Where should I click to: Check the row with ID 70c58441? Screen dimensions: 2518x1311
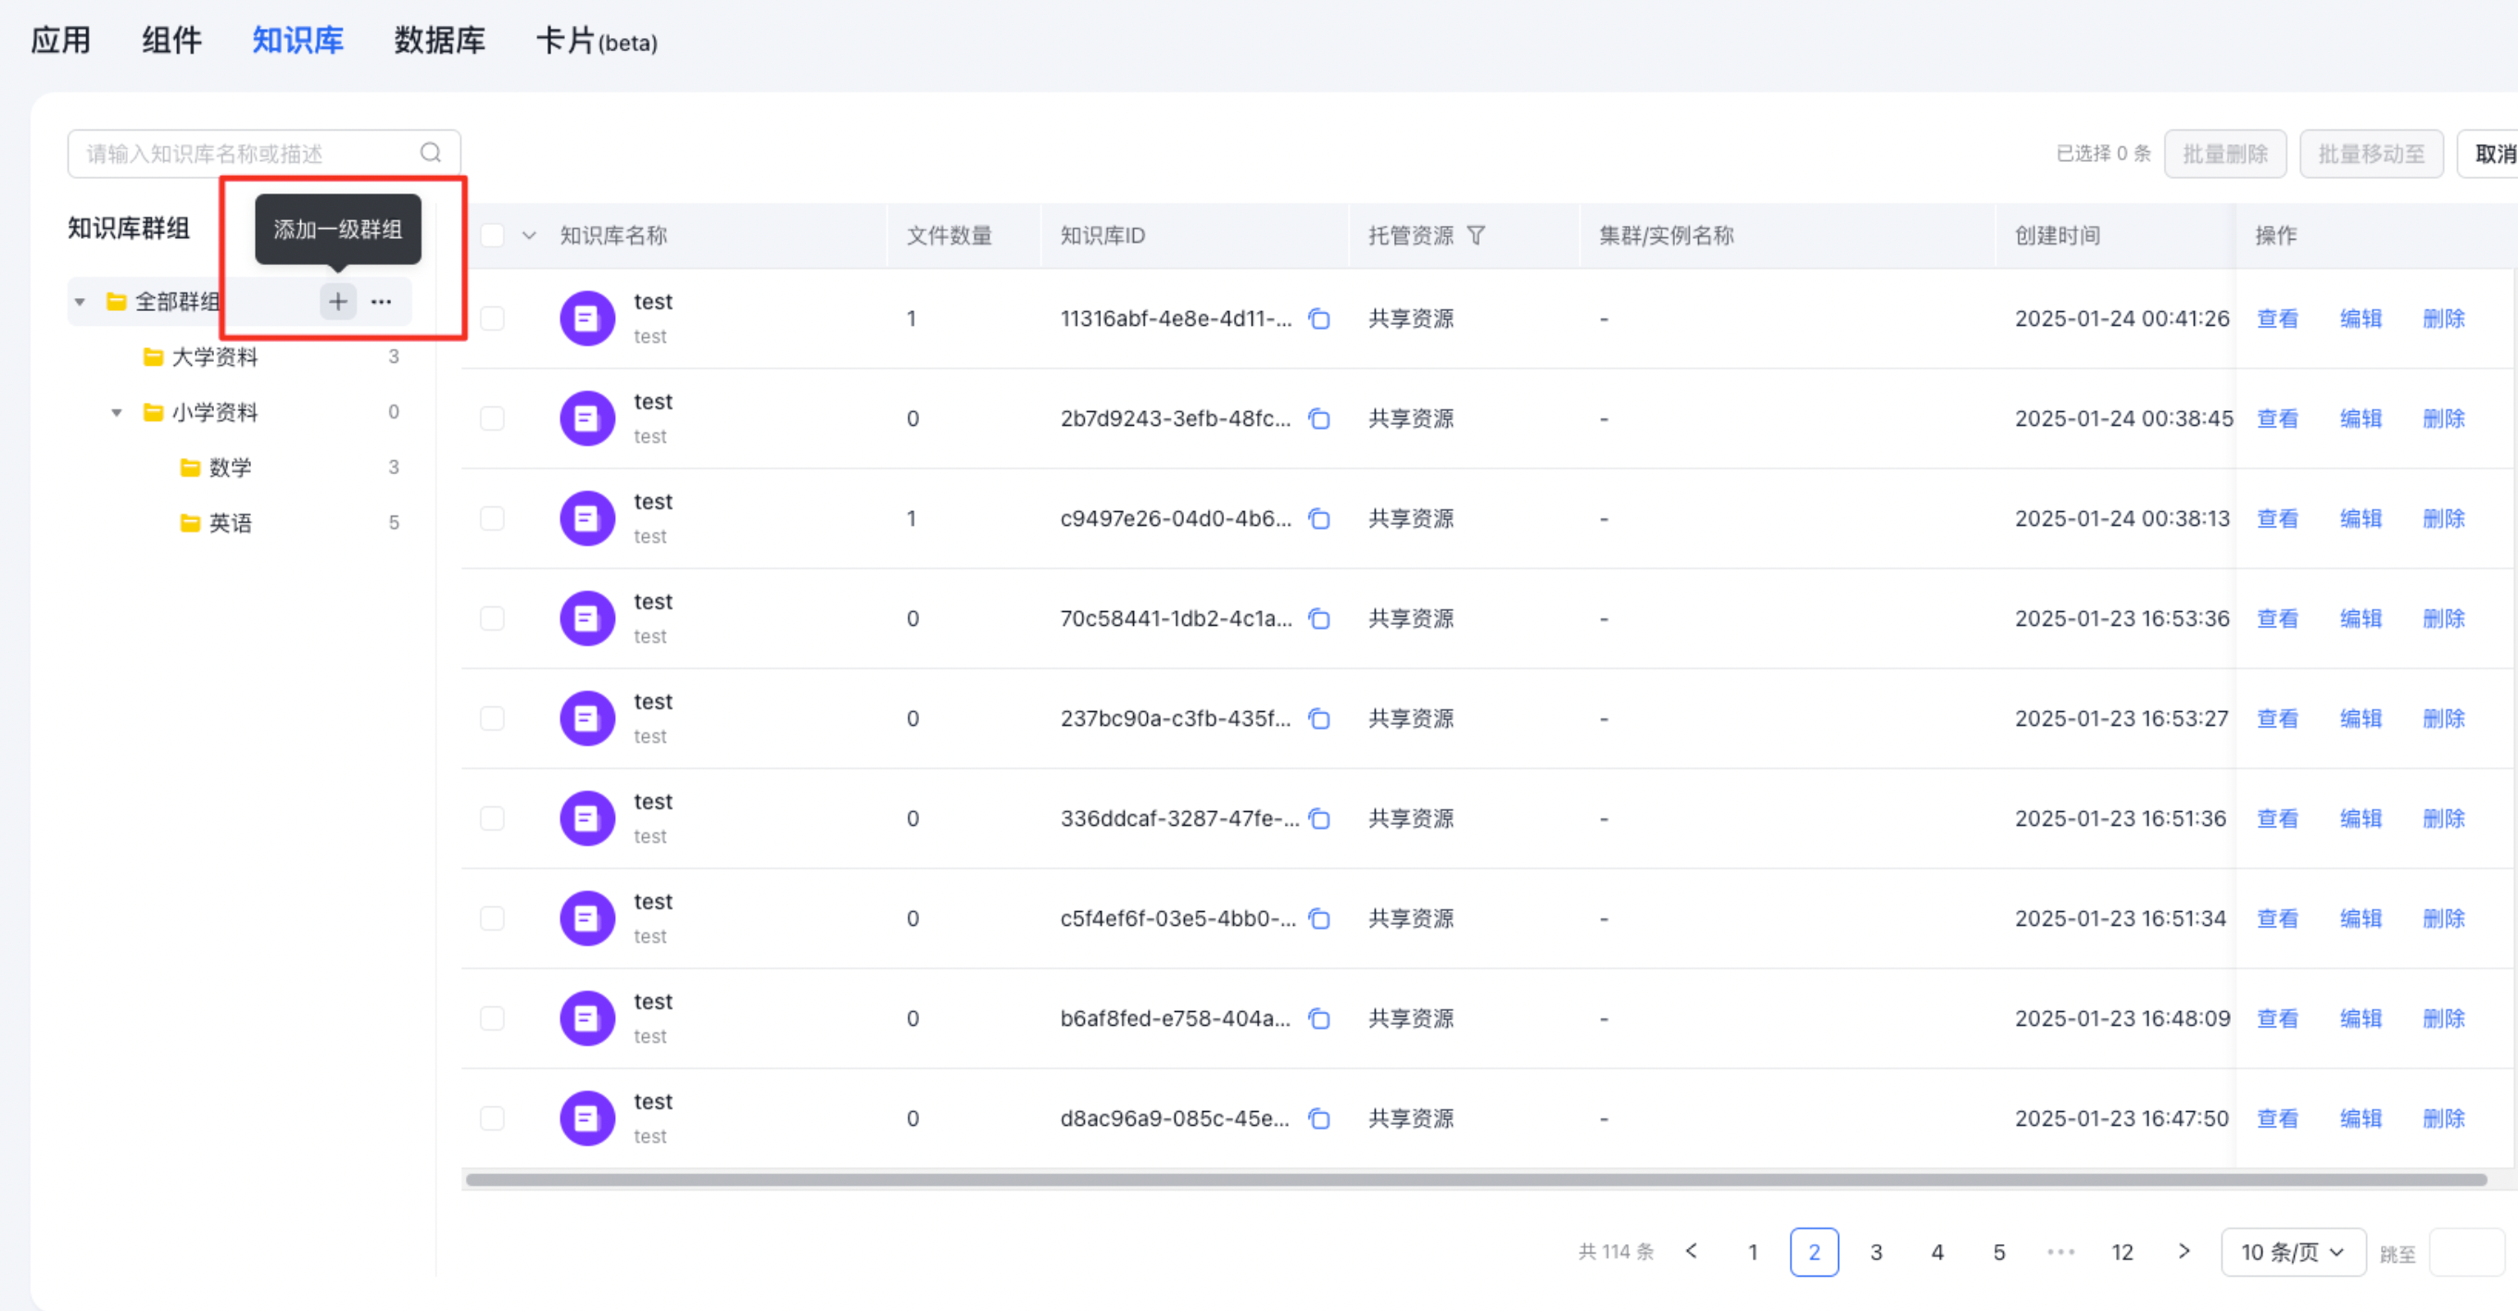click(492, 618)
